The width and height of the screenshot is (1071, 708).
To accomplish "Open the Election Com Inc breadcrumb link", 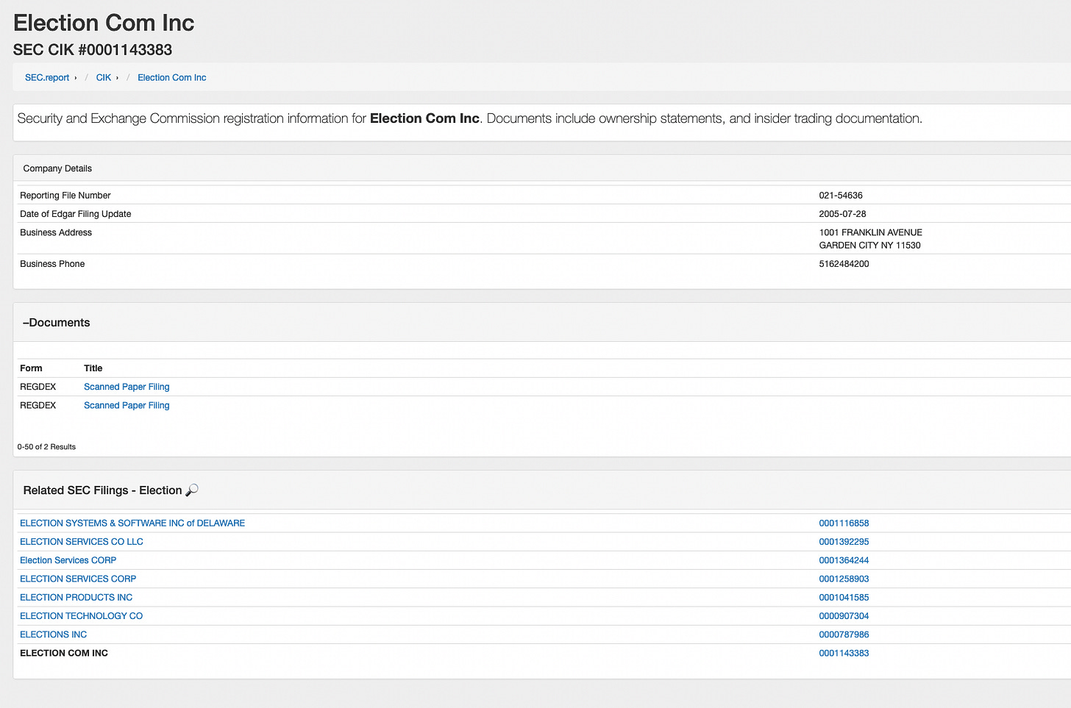I will coord(172,77).
